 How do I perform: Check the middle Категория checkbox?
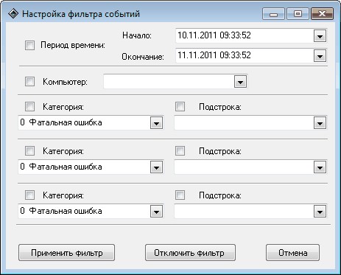pyautogui.click(x=29, y=151)
